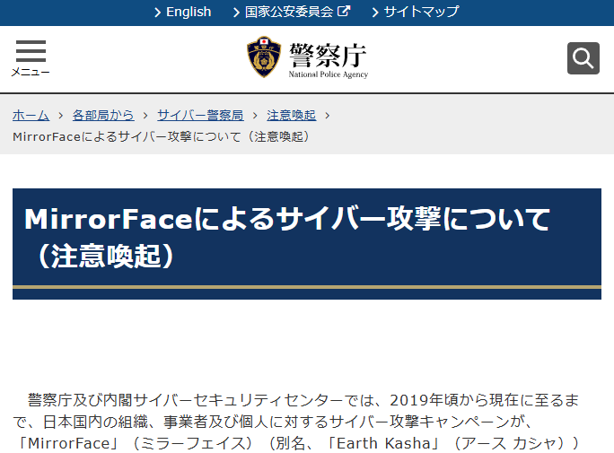614x453 pixels.
Task: Select サイバー警察局 in the breadcrumb trail
Action: pos(200,115)
